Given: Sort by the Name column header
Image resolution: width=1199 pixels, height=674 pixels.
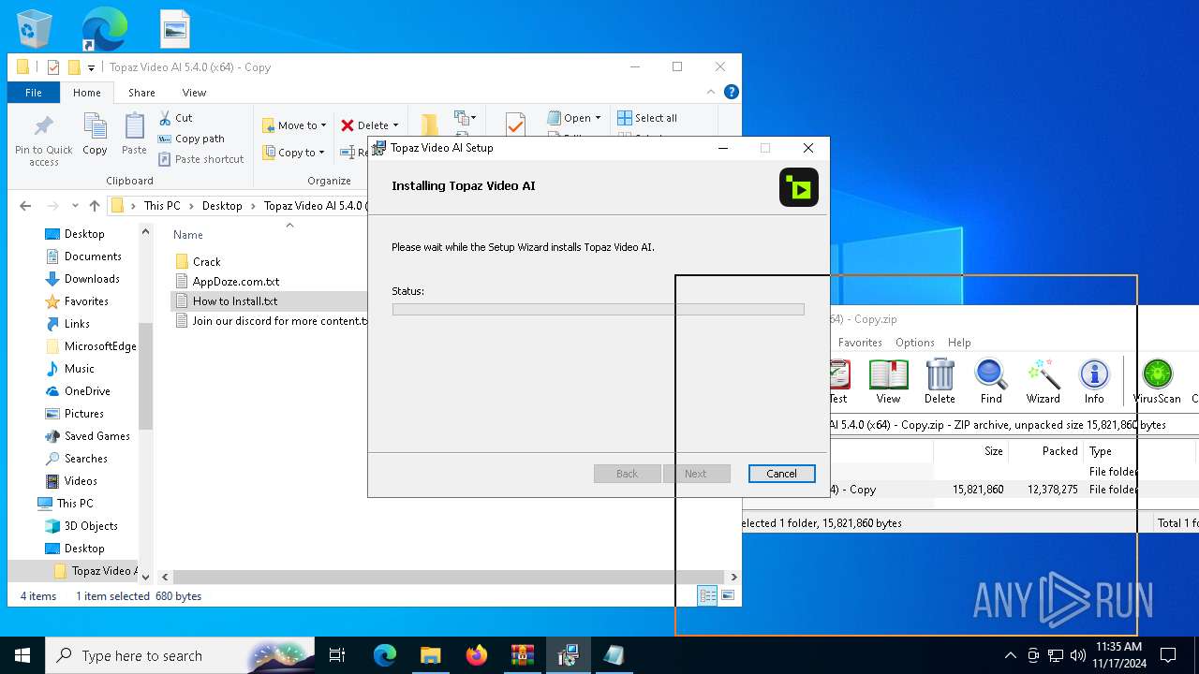Looking at the screenshot, I should point(188,235).
